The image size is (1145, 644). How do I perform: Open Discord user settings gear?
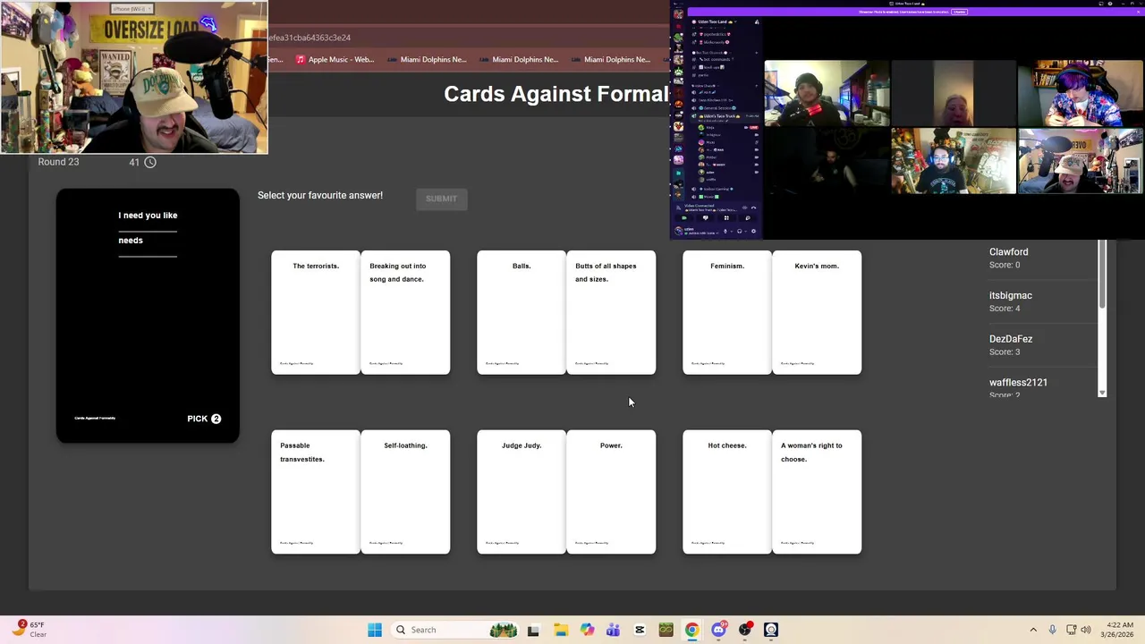(x=753, y=231)
